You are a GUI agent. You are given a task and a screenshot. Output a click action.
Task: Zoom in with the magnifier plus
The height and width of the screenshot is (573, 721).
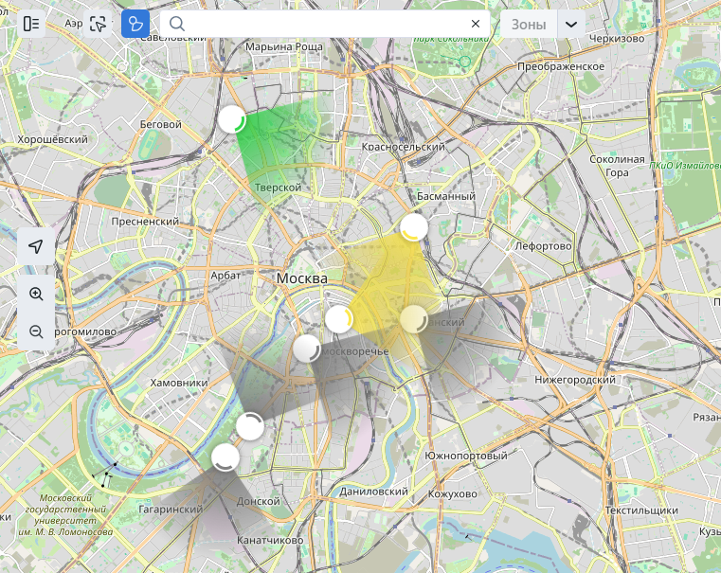36,294
